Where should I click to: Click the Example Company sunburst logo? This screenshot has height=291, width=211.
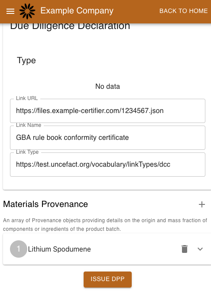[x=27, y=11]
